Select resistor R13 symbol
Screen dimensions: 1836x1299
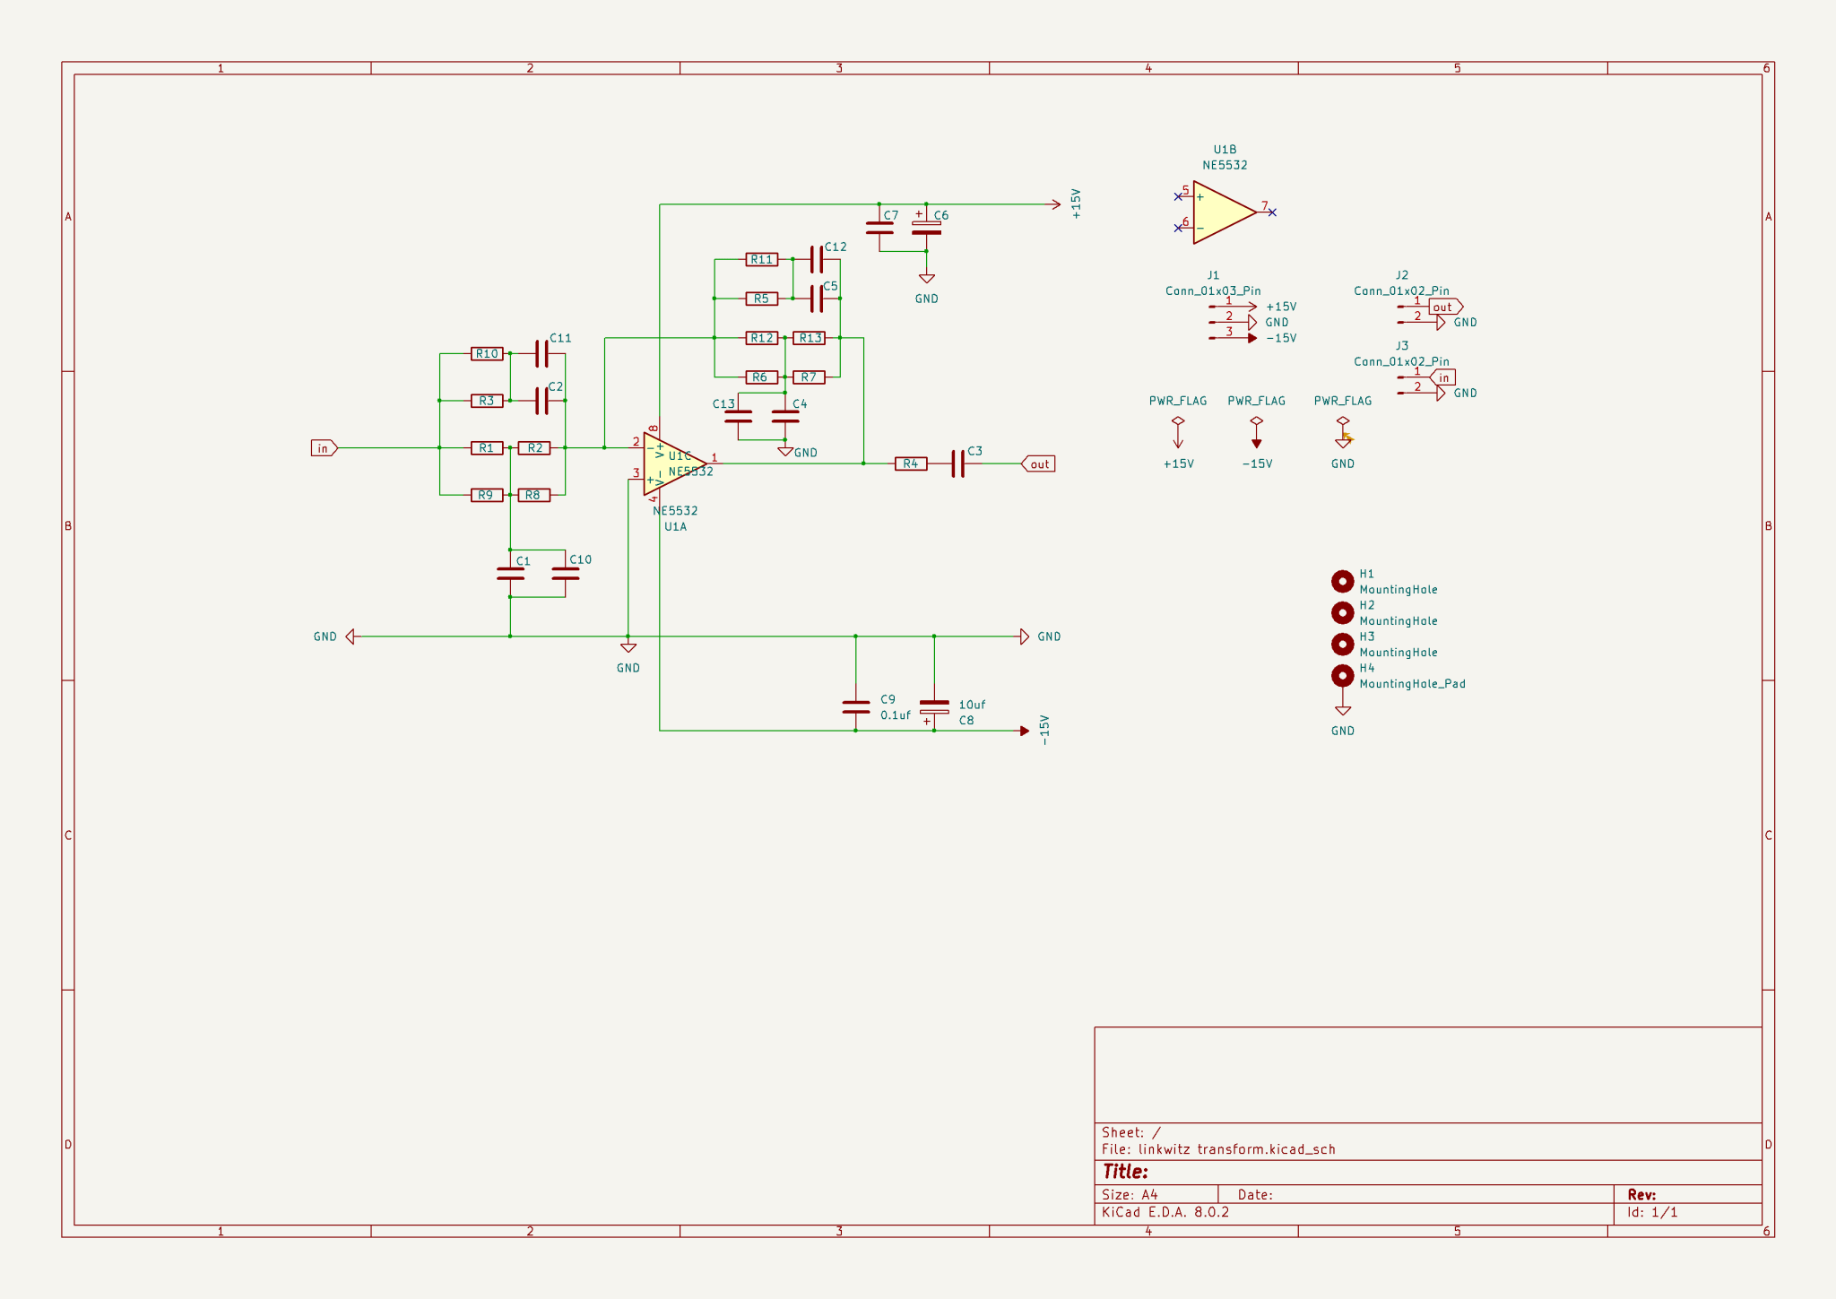[810, 338]
